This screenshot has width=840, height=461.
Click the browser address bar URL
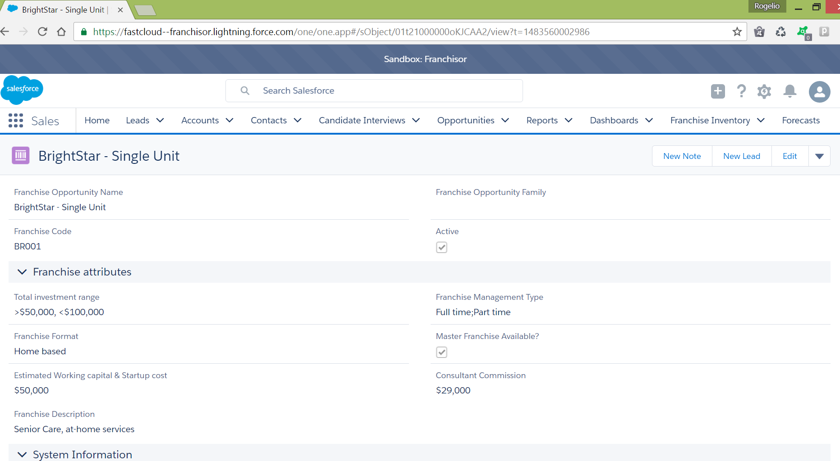[x=341, y=32]
